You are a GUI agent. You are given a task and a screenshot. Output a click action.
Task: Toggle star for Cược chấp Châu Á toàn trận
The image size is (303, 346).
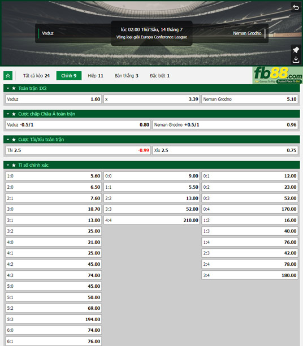point(14,114)
